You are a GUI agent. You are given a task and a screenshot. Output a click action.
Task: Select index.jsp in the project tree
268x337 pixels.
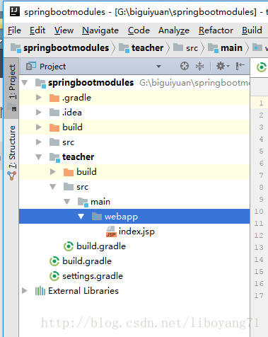coord(136,232)
